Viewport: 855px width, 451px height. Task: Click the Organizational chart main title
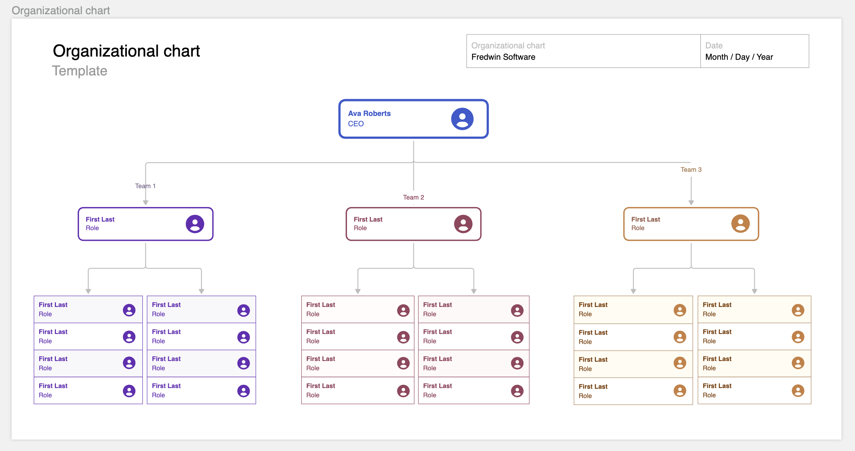126,51
